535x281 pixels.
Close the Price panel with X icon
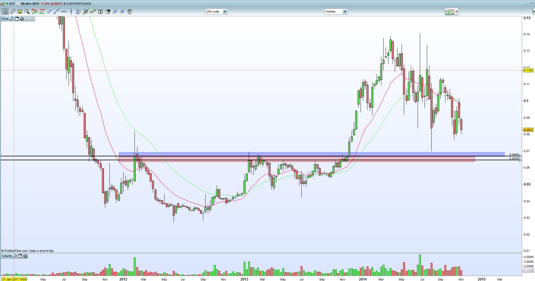tap(22, 18)
